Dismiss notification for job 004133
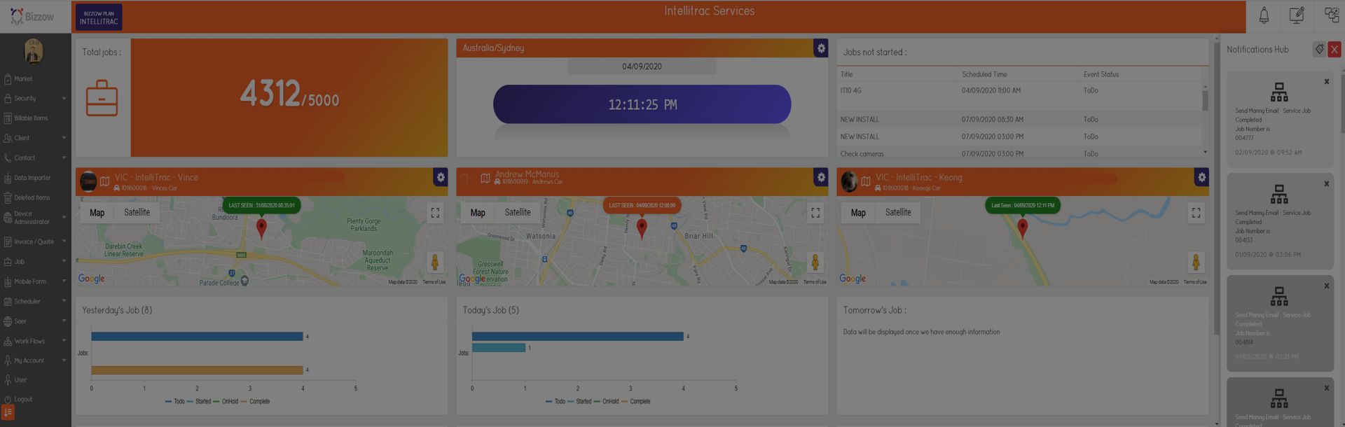The image size is (1345, 427). 1326,184
